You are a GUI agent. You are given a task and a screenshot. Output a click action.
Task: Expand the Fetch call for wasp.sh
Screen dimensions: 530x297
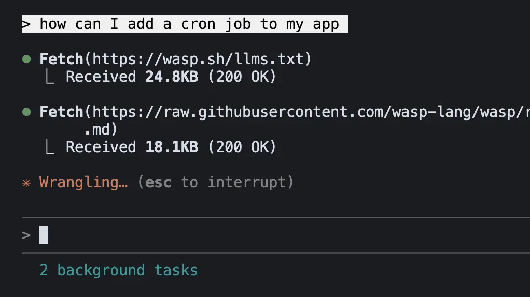(x=61, y=59)
